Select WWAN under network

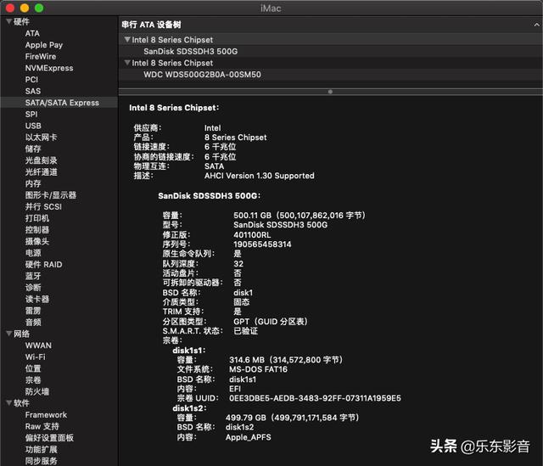click(38, 345)
